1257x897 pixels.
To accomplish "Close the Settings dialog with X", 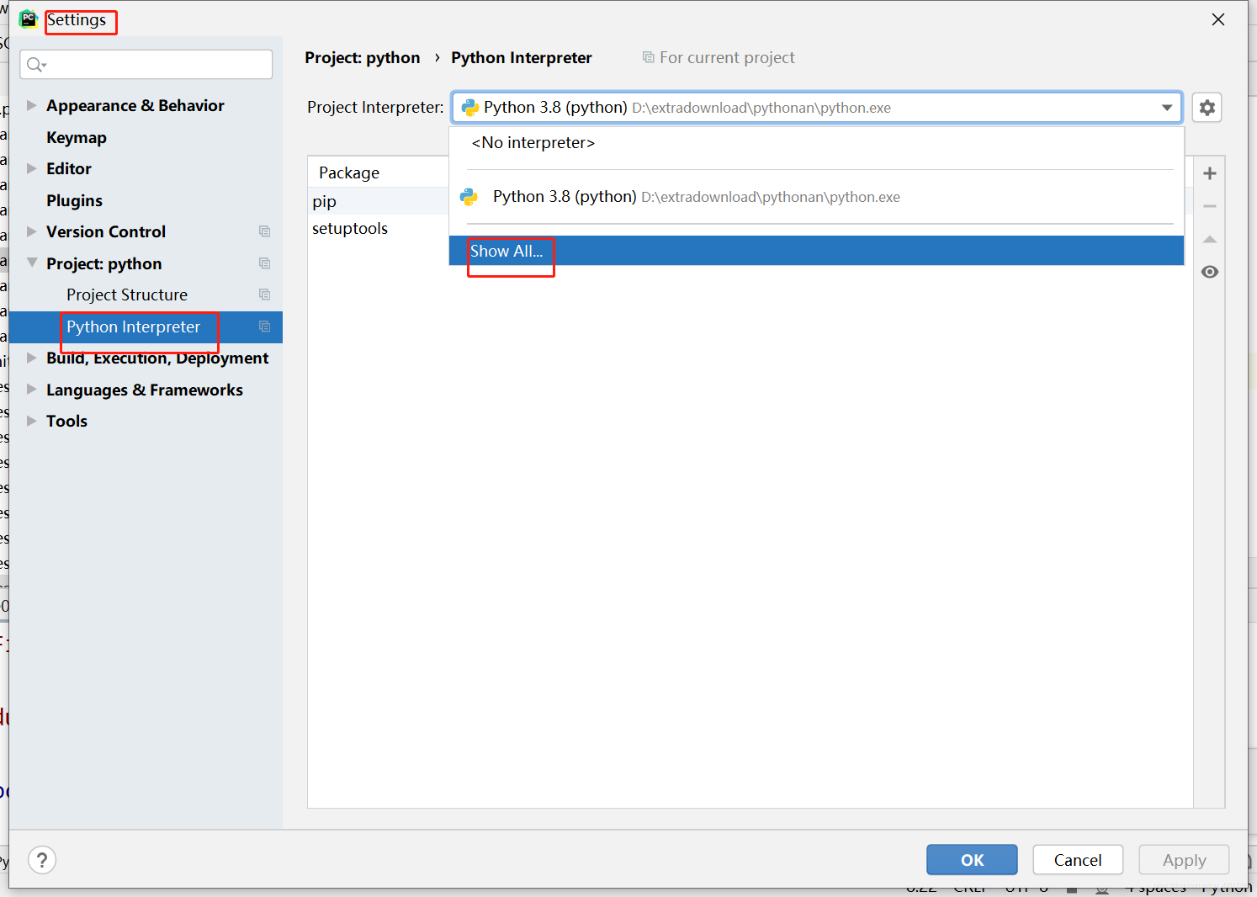I will 1217,19.
